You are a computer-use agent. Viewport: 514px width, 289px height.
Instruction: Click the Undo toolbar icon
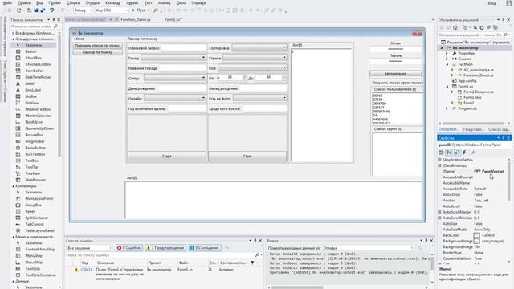click(x=51, y=10)
